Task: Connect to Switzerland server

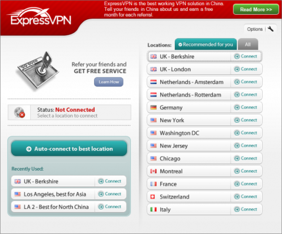Action: (x=246, y=197)
